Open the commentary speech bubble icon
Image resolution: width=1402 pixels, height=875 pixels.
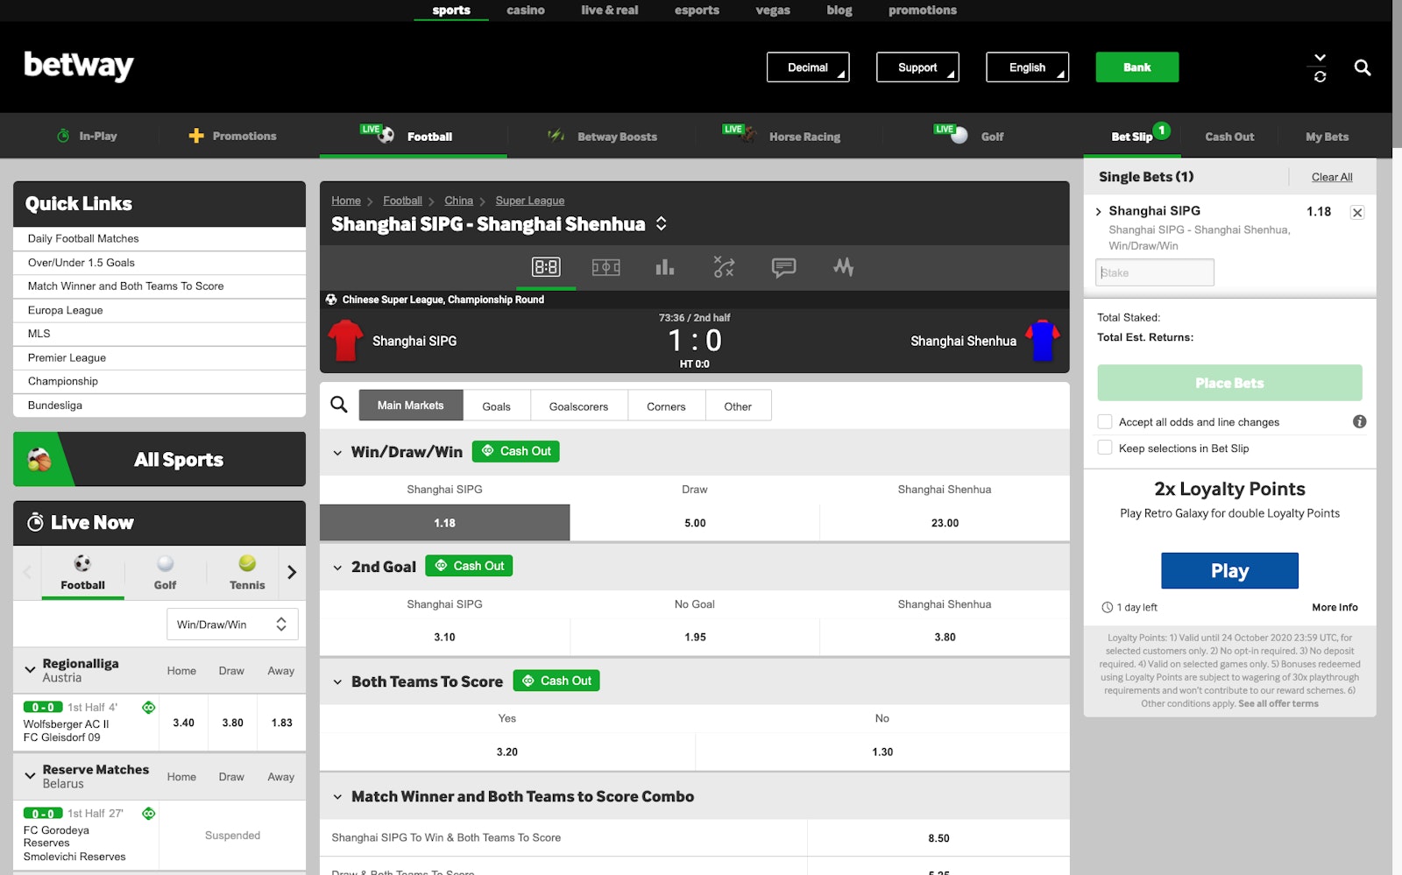click(782, 267)
